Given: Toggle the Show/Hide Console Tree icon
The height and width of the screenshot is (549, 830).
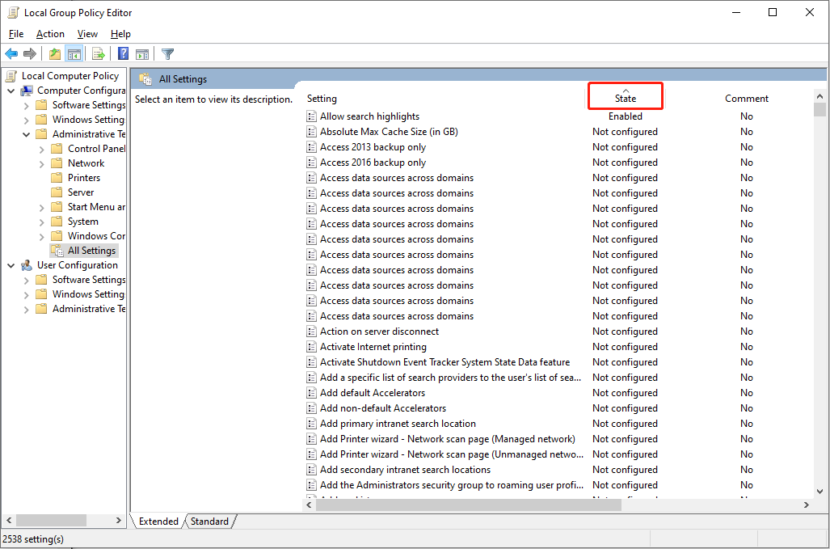Looking at the screenshot, I should 74,53.
